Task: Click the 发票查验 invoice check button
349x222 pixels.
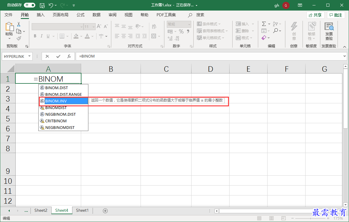Action: tap(329, 31)
